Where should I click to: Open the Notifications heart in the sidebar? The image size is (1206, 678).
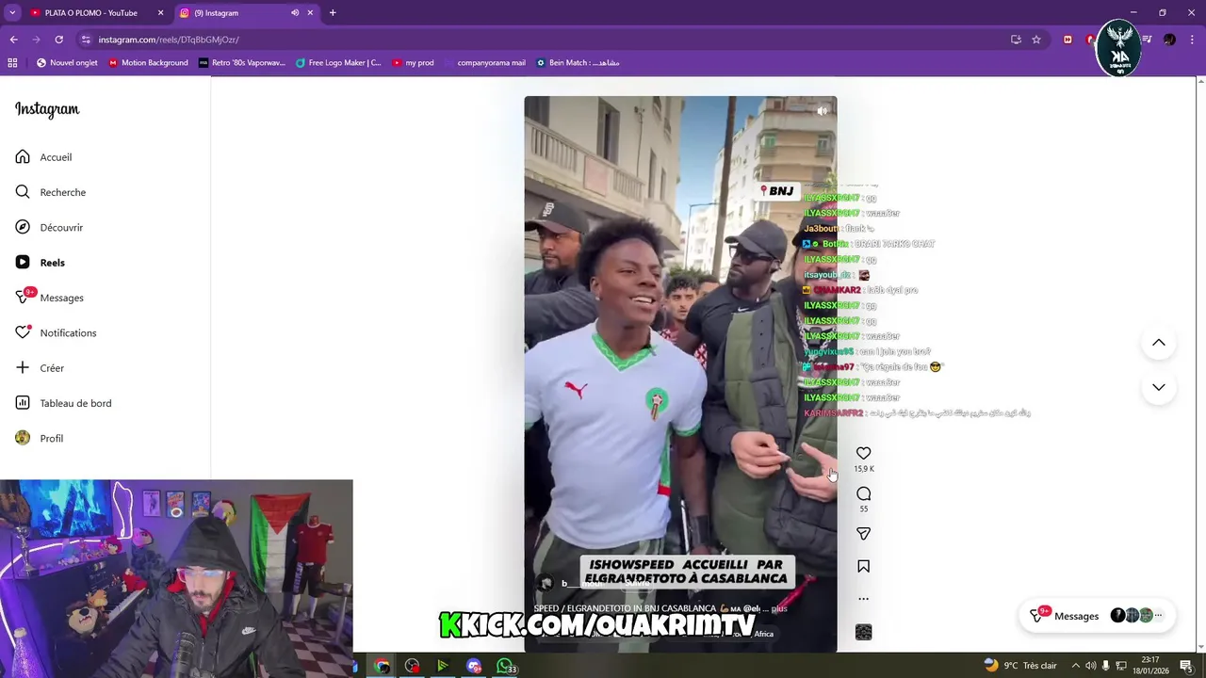pos(56,332)
